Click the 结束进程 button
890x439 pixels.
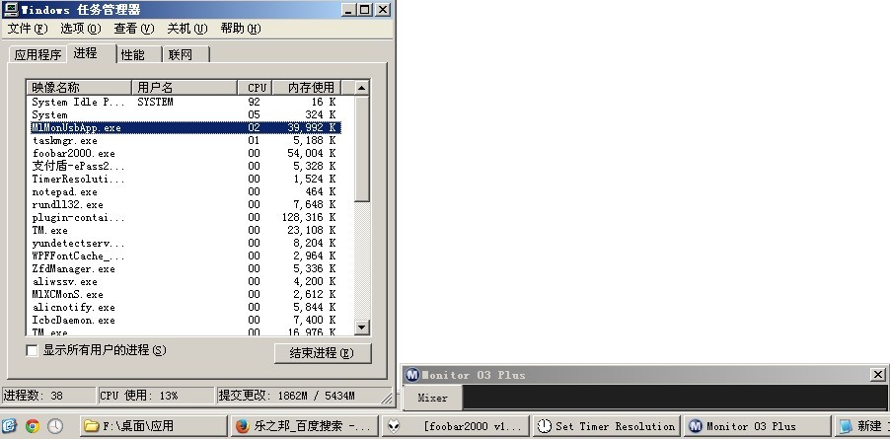[322, 352]
